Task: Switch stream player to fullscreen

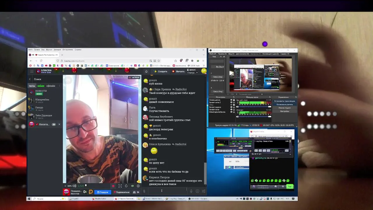Action: coord(120,186)
